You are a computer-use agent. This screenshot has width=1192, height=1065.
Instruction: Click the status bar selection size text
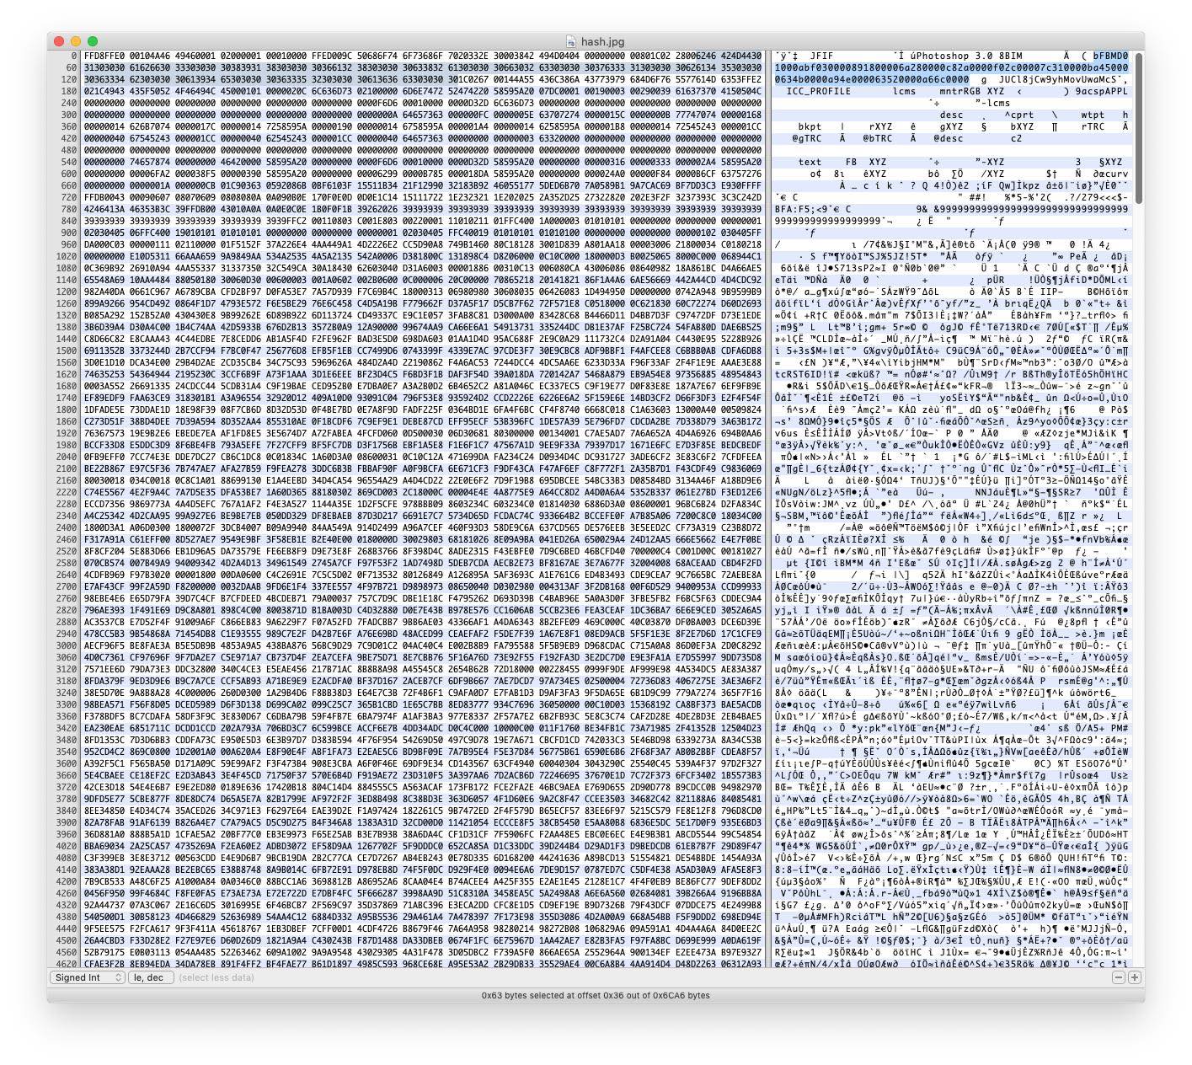[x=596, y=995]
